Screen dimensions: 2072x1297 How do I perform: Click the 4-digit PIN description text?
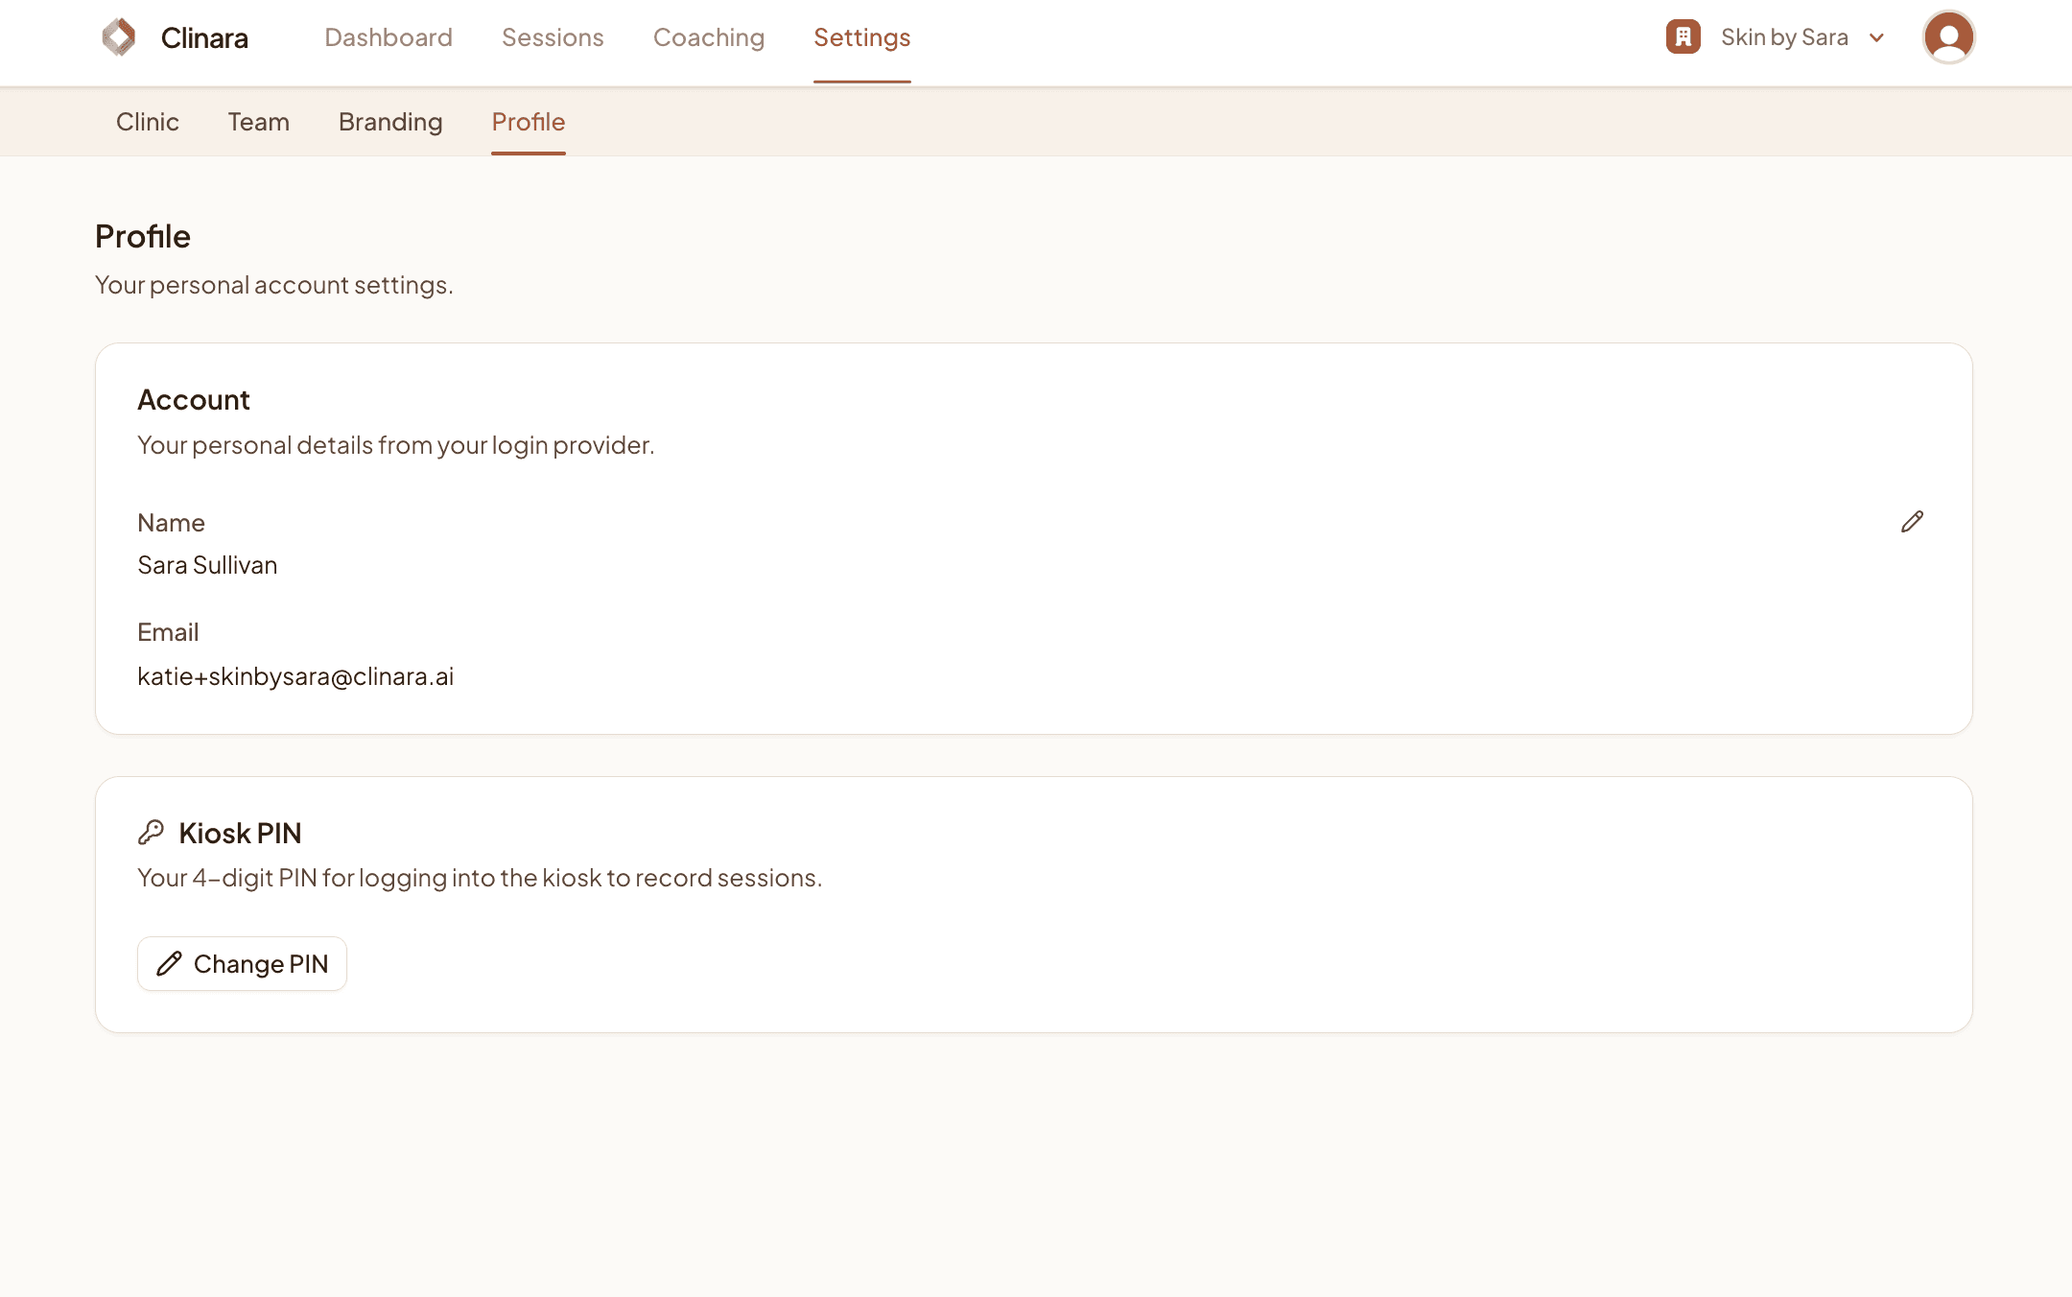(x=480, y=878)
